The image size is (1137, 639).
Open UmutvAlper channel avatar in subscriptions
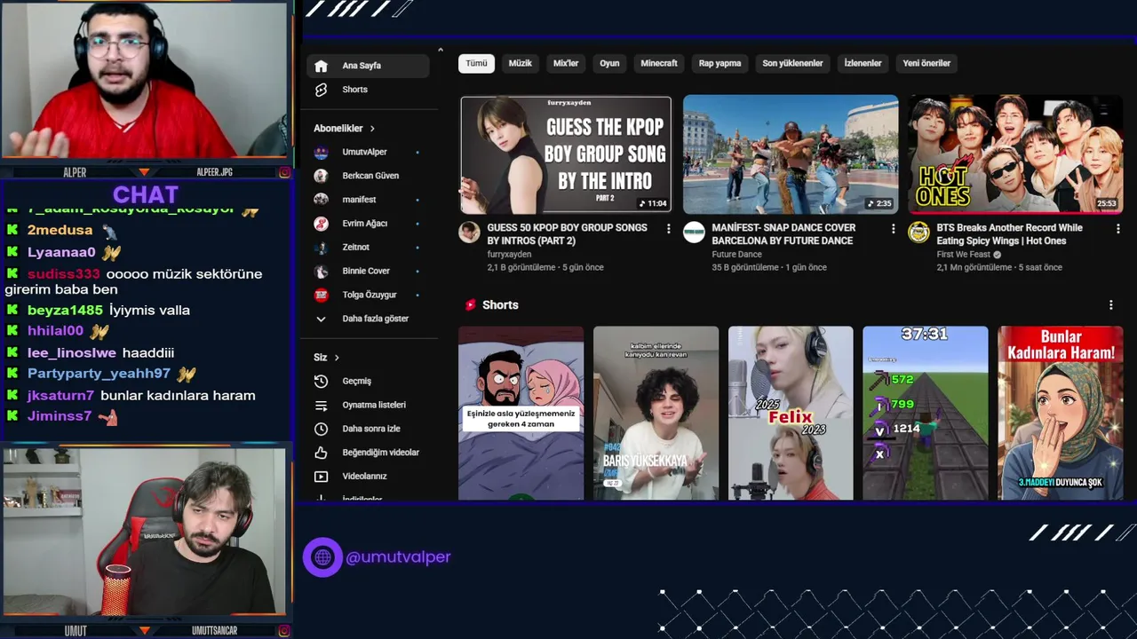[321, 152]
